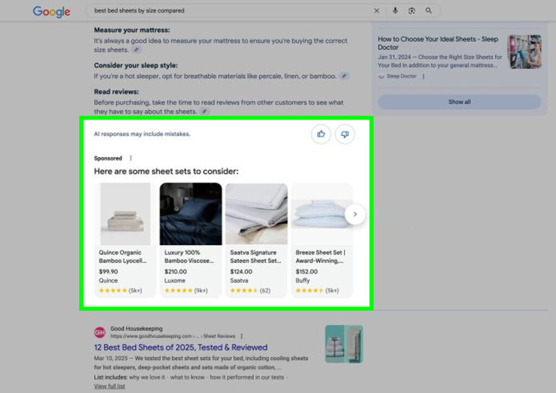Image resolution: width=556 pixels, height=393 pixels.
Task: Click the link icon after the Read reviews tip
Action: coord(205,111)
